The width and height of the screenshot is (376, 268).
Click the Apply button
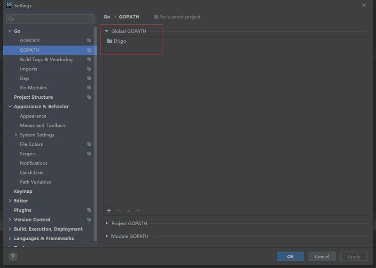pos(354,256)
